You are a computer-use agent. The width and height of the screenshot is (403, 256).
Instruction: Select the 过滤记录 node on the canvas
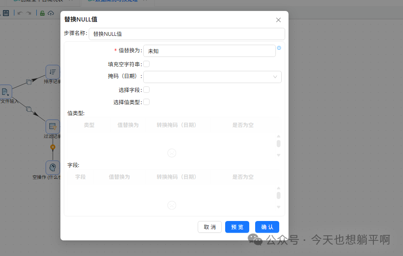click(x=53, y=127)
